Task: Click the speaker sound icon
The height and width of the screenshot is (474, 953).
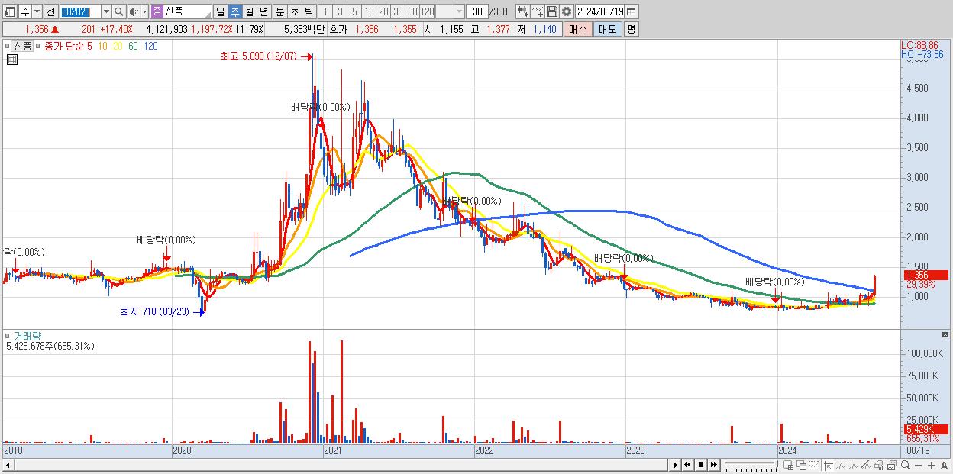Action: (134, 11)
